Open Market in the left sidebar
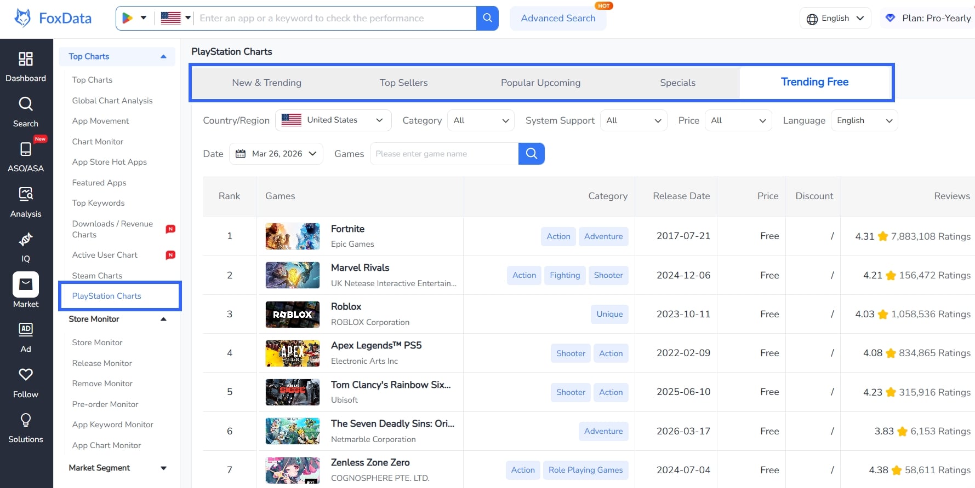975x488 pixels. (x=26, y=291)
